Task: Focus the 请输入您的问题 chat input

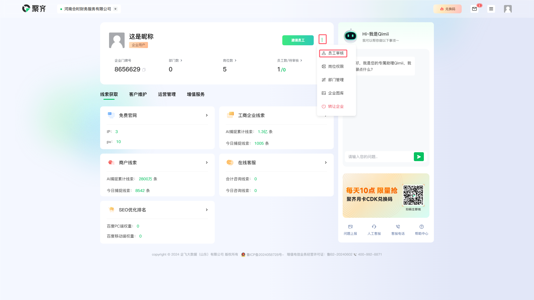Action: (379, 157)
